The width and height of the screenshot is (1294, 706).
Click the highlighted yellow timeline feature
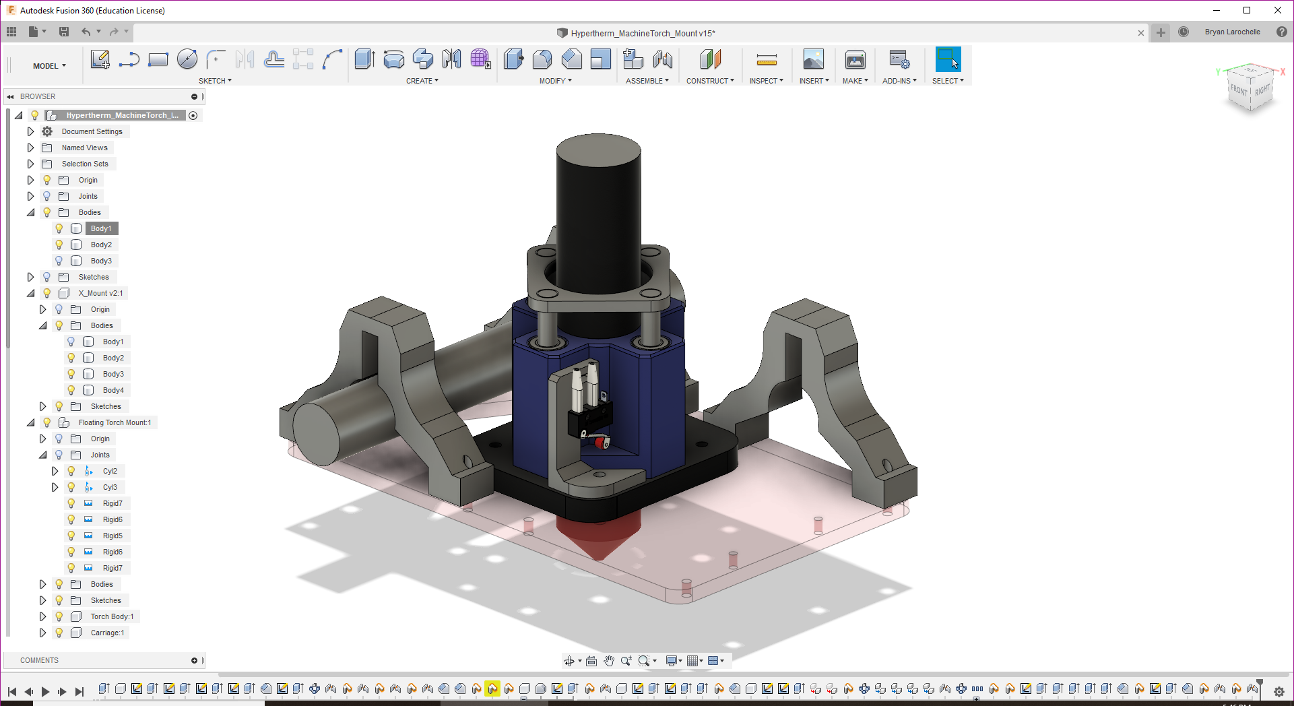(492, 688)
